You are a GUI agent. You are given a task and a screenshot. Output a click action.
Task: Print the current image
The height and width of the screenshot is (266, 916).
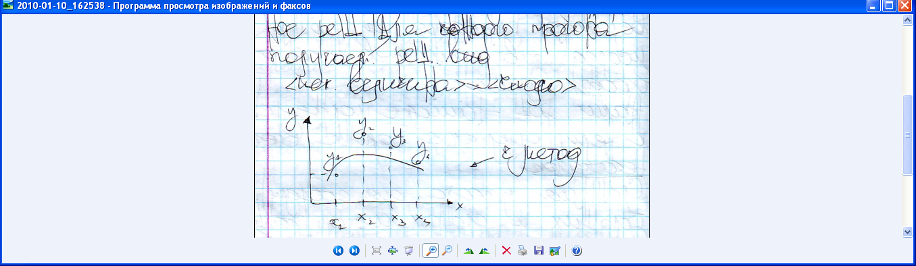tap(522, 251)
